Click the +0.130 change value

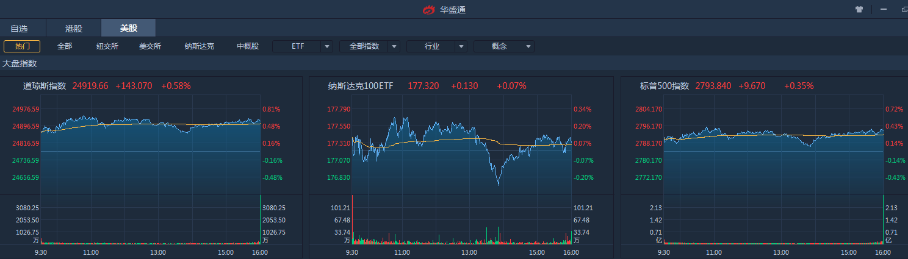tap(464, 86)
